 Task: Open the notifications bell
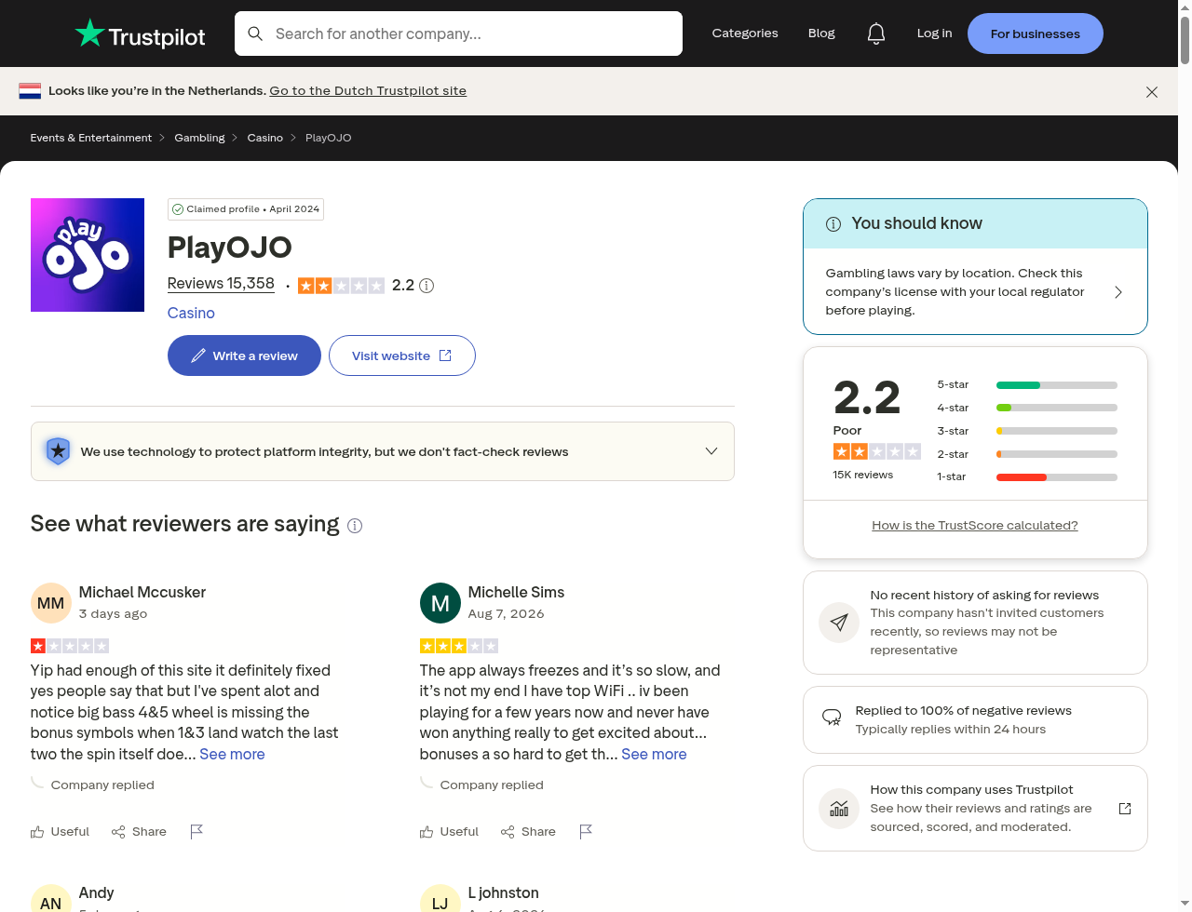(876, 34)
